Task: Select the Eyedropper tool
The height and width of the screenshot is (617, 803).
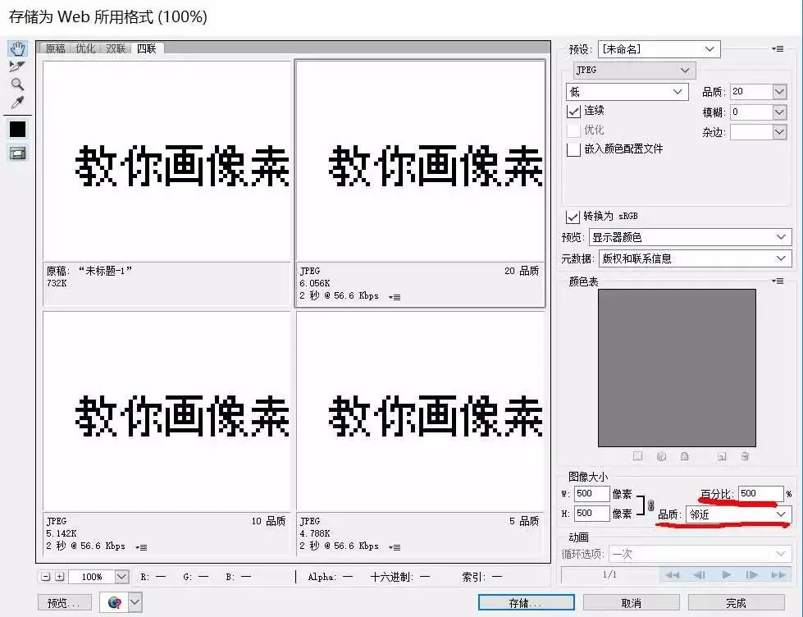Action: click(x=17, y=103)
